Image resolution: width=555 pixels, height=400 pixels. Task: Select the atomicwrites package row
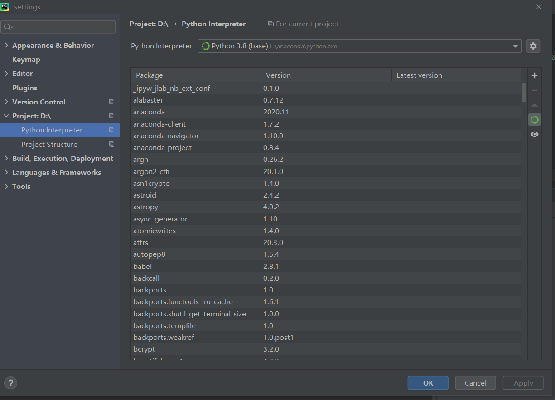pyautogui.click(x=326, y=231)
